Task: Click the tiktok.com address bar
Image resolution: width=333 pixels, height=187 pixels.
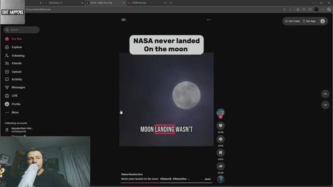Action: [153, 9]
